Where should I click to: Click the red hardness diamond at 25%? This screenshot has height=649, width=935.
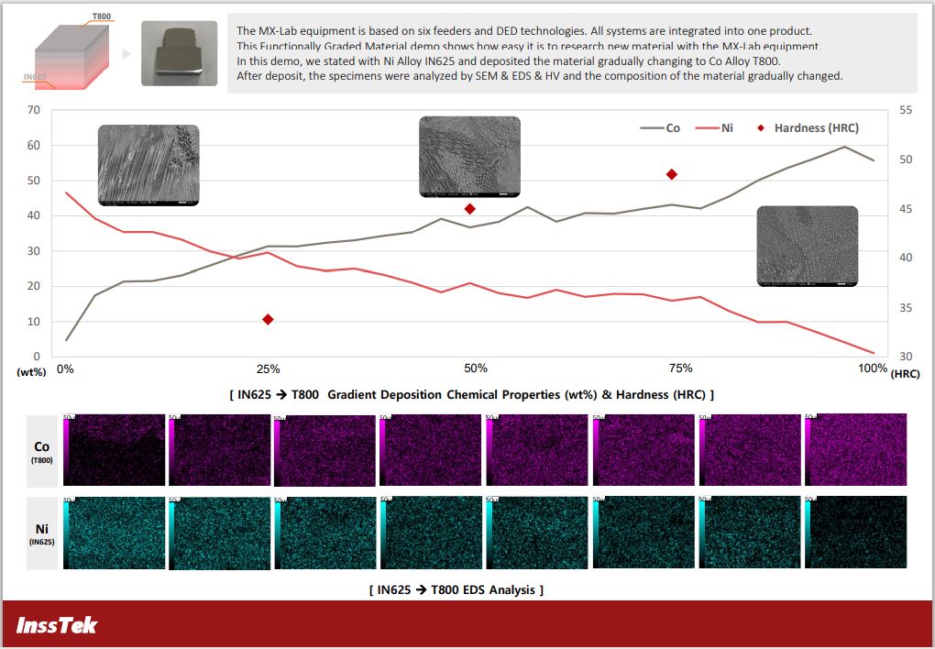pos(268,320)
